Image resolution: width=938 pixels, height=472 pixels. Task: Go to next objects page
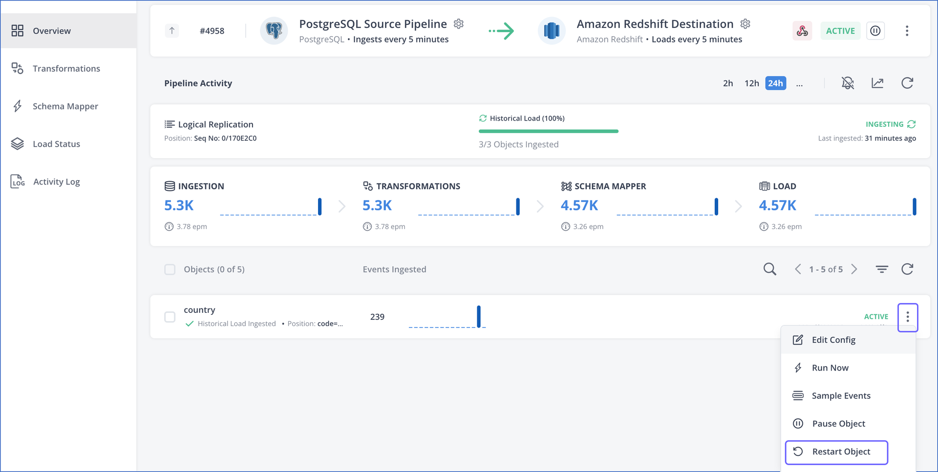point(854,269)
